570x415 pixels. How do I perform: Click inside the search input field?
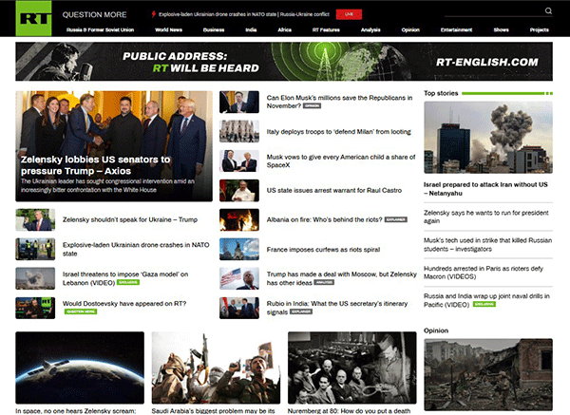(x=494, y=11)
